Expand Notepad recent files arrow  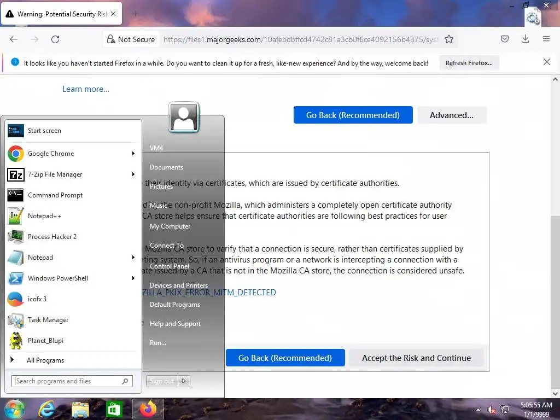133,257
